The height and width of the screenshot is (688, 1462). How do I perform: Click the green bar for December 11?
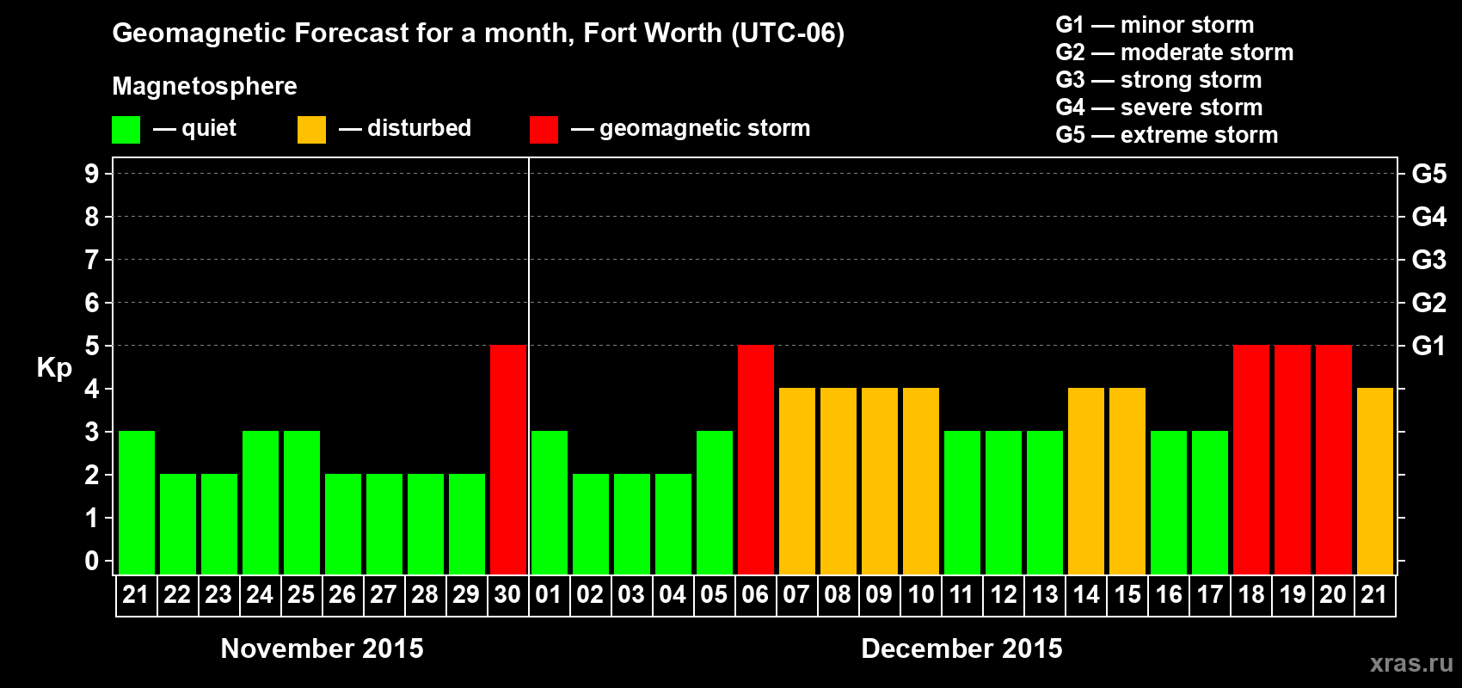point(962,502)
